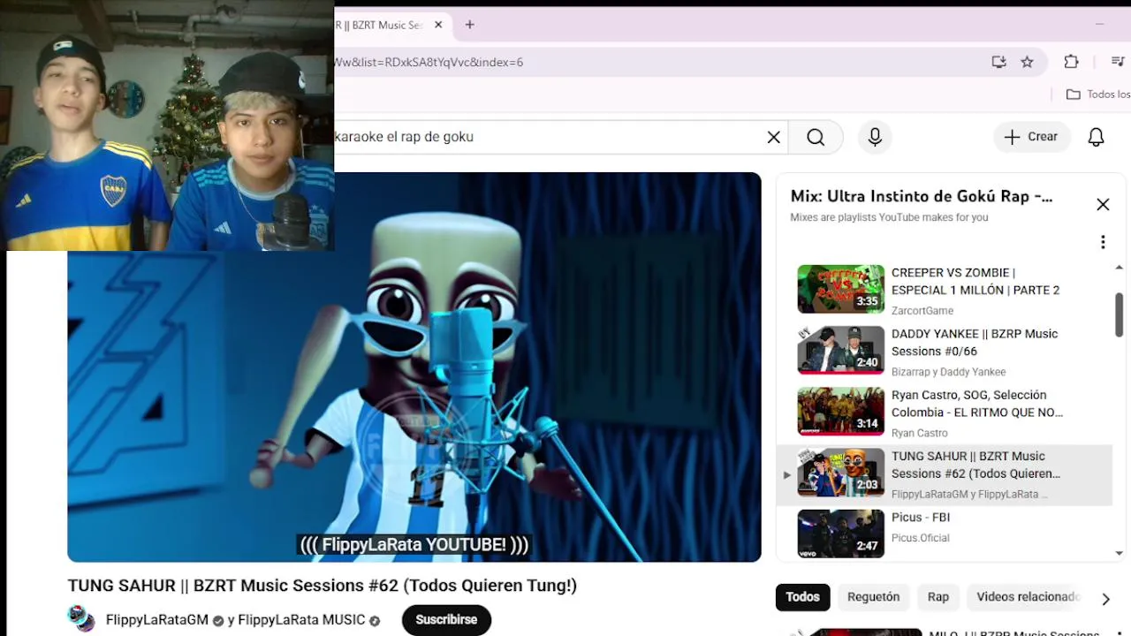Bookmark this page with the star icon

[1027, 62]
